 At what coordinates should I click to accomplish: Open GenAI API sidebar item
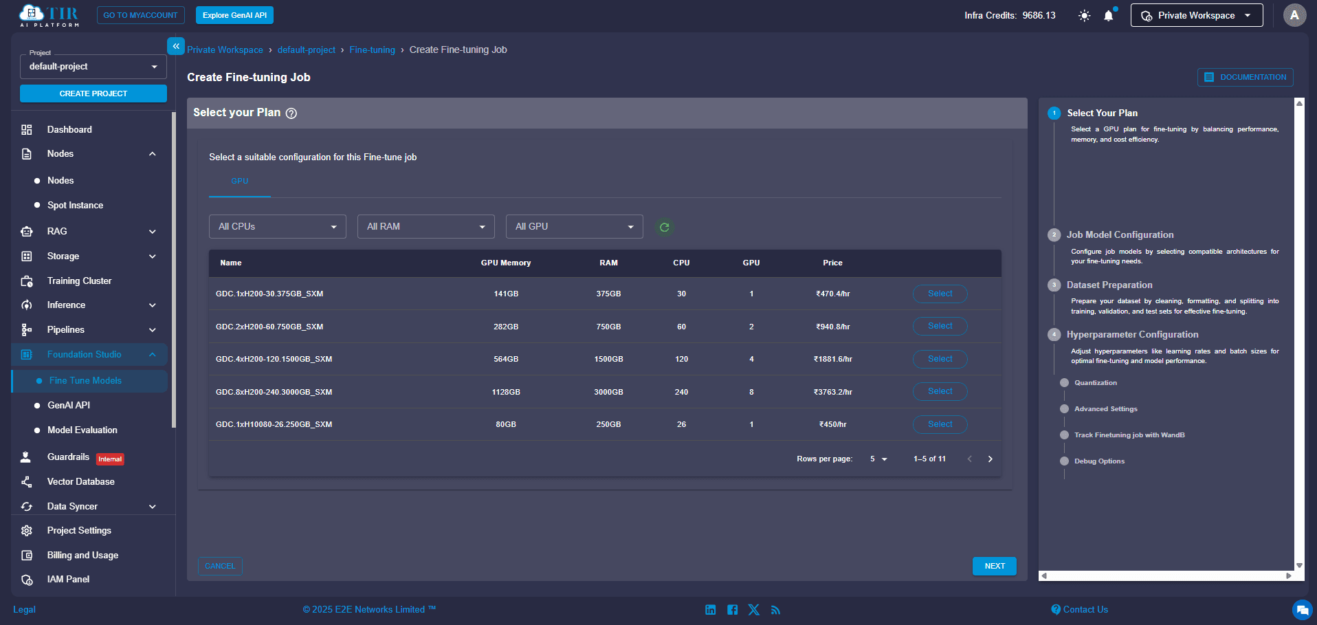click(x=69, y=406)
